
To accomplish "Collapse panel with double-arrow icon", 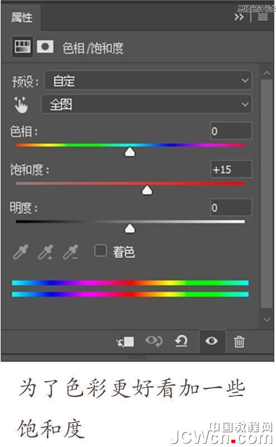I will (239, 17).
